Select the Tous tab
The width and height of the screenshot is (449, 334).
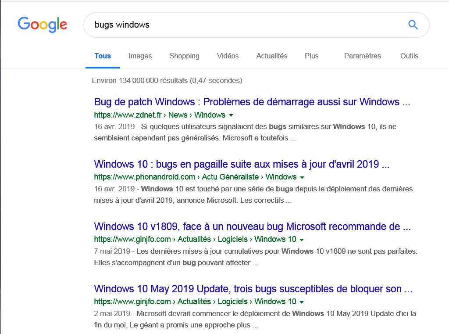(103, 56)
